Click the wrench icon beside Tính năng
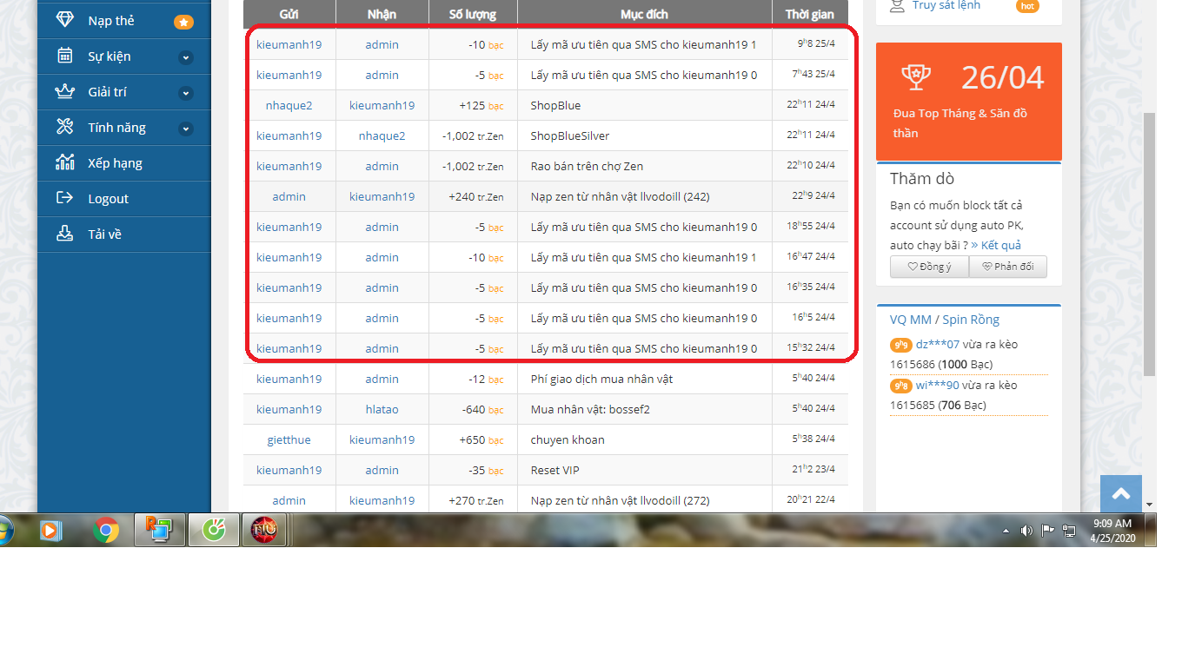Viewport: 1182px width, 667px height. click(x=65, y=127)
